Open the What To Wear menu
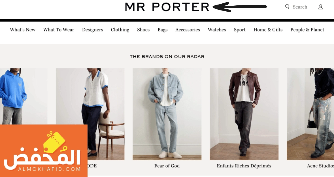 pos(59,30)
